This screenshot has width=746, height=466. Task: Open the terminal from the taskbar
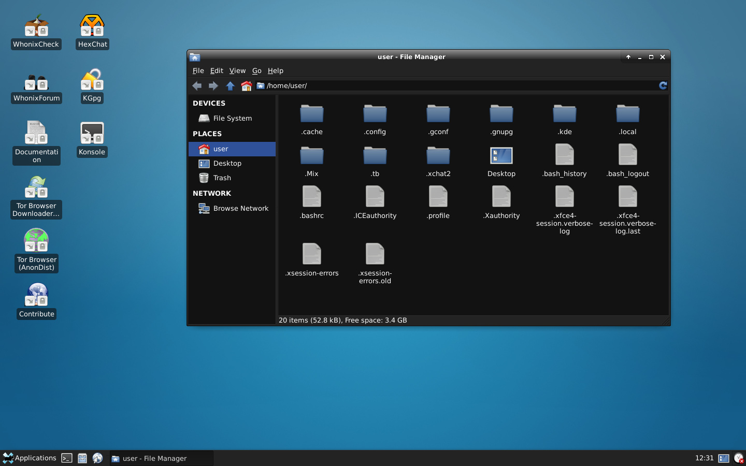pos(67,458)
